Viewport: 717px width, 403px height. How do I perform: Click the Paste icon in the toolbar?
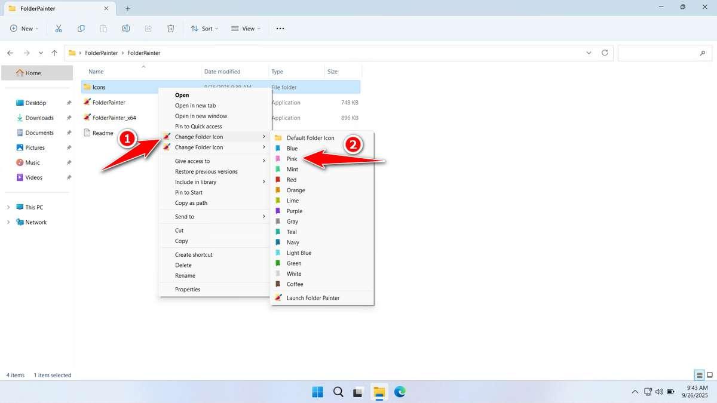tap(103, 28)
